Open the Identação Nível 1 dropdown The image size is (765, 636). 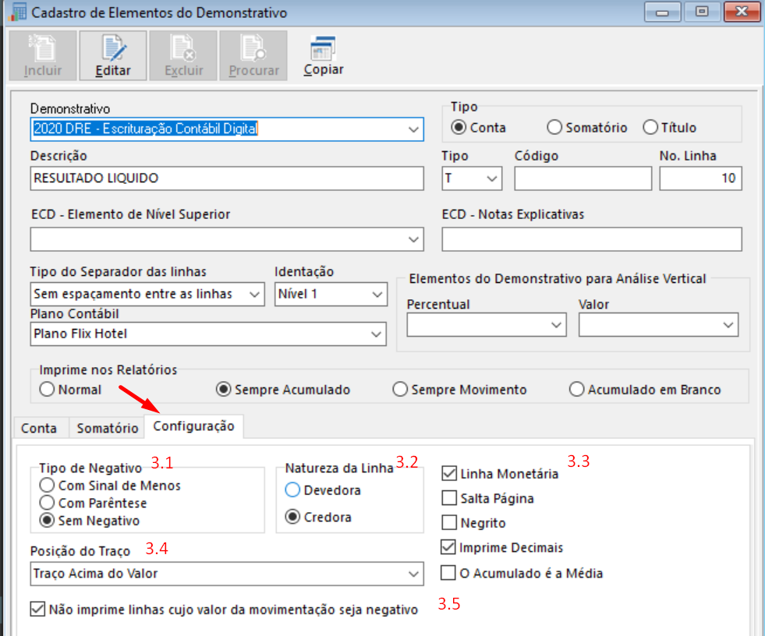377,294
